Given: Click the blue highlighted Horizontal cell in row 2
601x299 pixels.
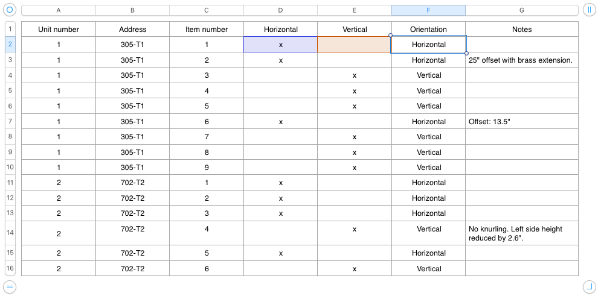Looking at the screenshot, I should point(281,45).
